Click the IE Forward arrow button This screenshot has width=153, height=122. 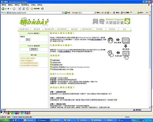click(14, 9)
